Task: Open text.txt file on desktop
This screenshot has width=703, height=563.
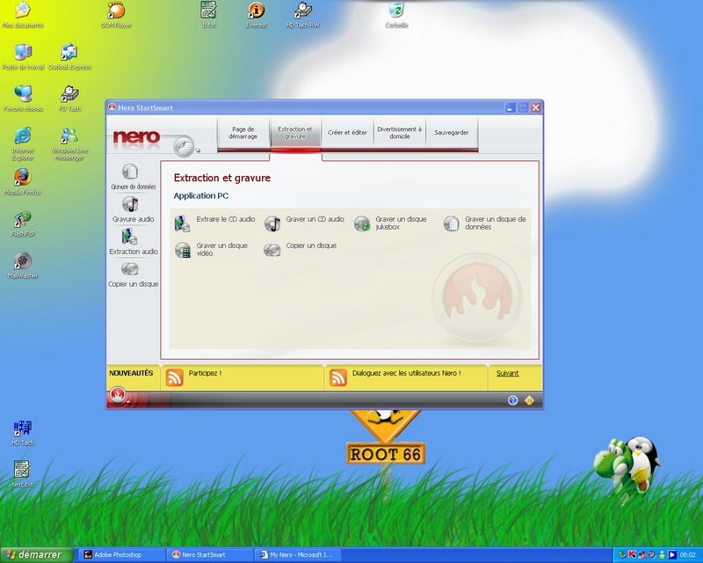Action: click(23, 473)
